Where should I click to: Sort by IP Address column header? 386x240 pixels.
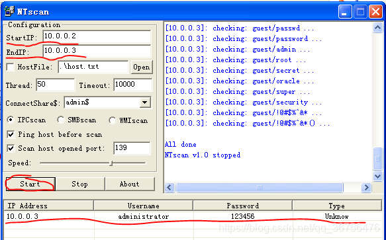(x=49, y=206)
